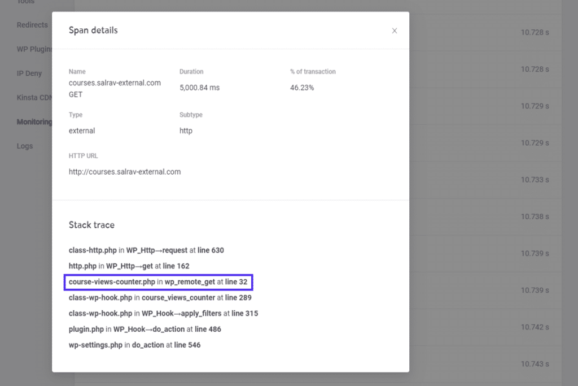Viewport: 578px width, 386px height.
Task: Select Kinsta CDN in sidebar
Action: 34,98
